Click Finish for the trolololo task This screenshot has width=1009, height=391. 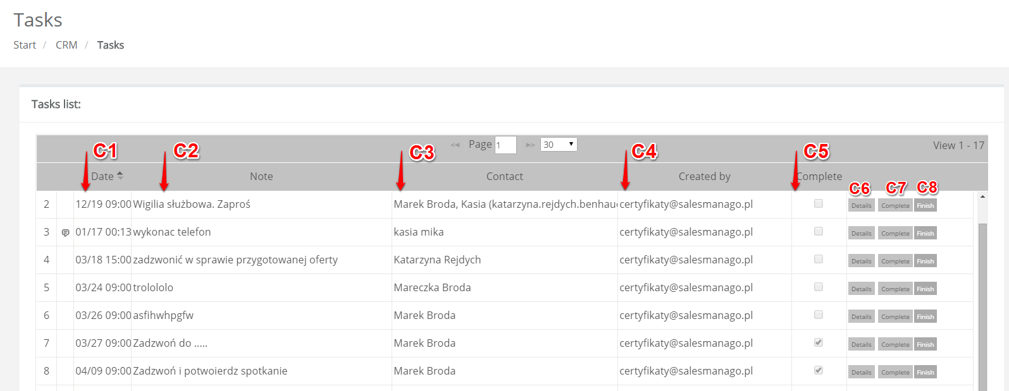tap(925, 289)
